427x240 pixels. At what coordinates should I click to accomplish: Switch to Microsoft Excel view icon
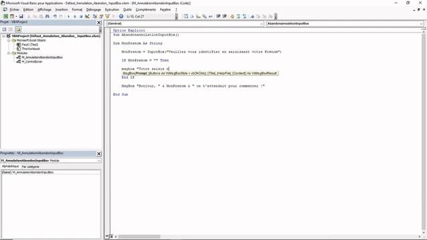(5, 16)
